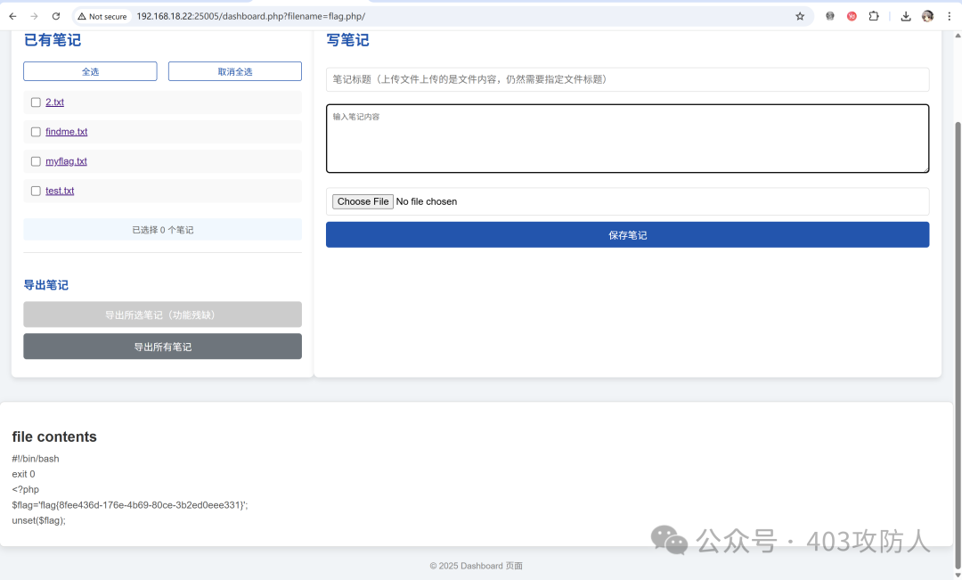Screen dimensions: 962x580
Task: Open the profile avatar menu
Action: (927, 17)
